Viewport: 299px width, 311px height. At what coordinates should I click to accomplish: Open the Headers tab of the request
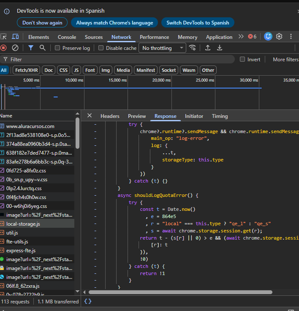pyautogui.click(x=110, y=116)
